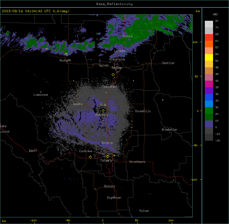Select the RedDeer city label
This screenshot has height=224, width=229.
pyautogui.click(x=117, y=68)
